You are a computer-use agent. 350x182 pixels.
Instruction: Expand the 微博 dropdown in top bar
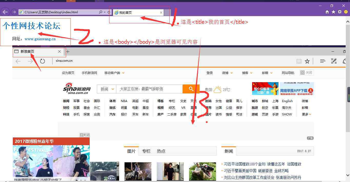[x=228, y=73]
